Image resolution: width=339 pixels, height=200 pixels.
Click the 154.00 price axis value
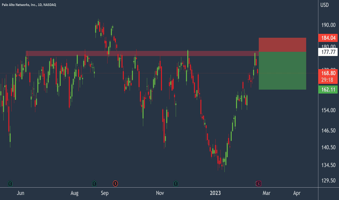click(x=328, y=110)
